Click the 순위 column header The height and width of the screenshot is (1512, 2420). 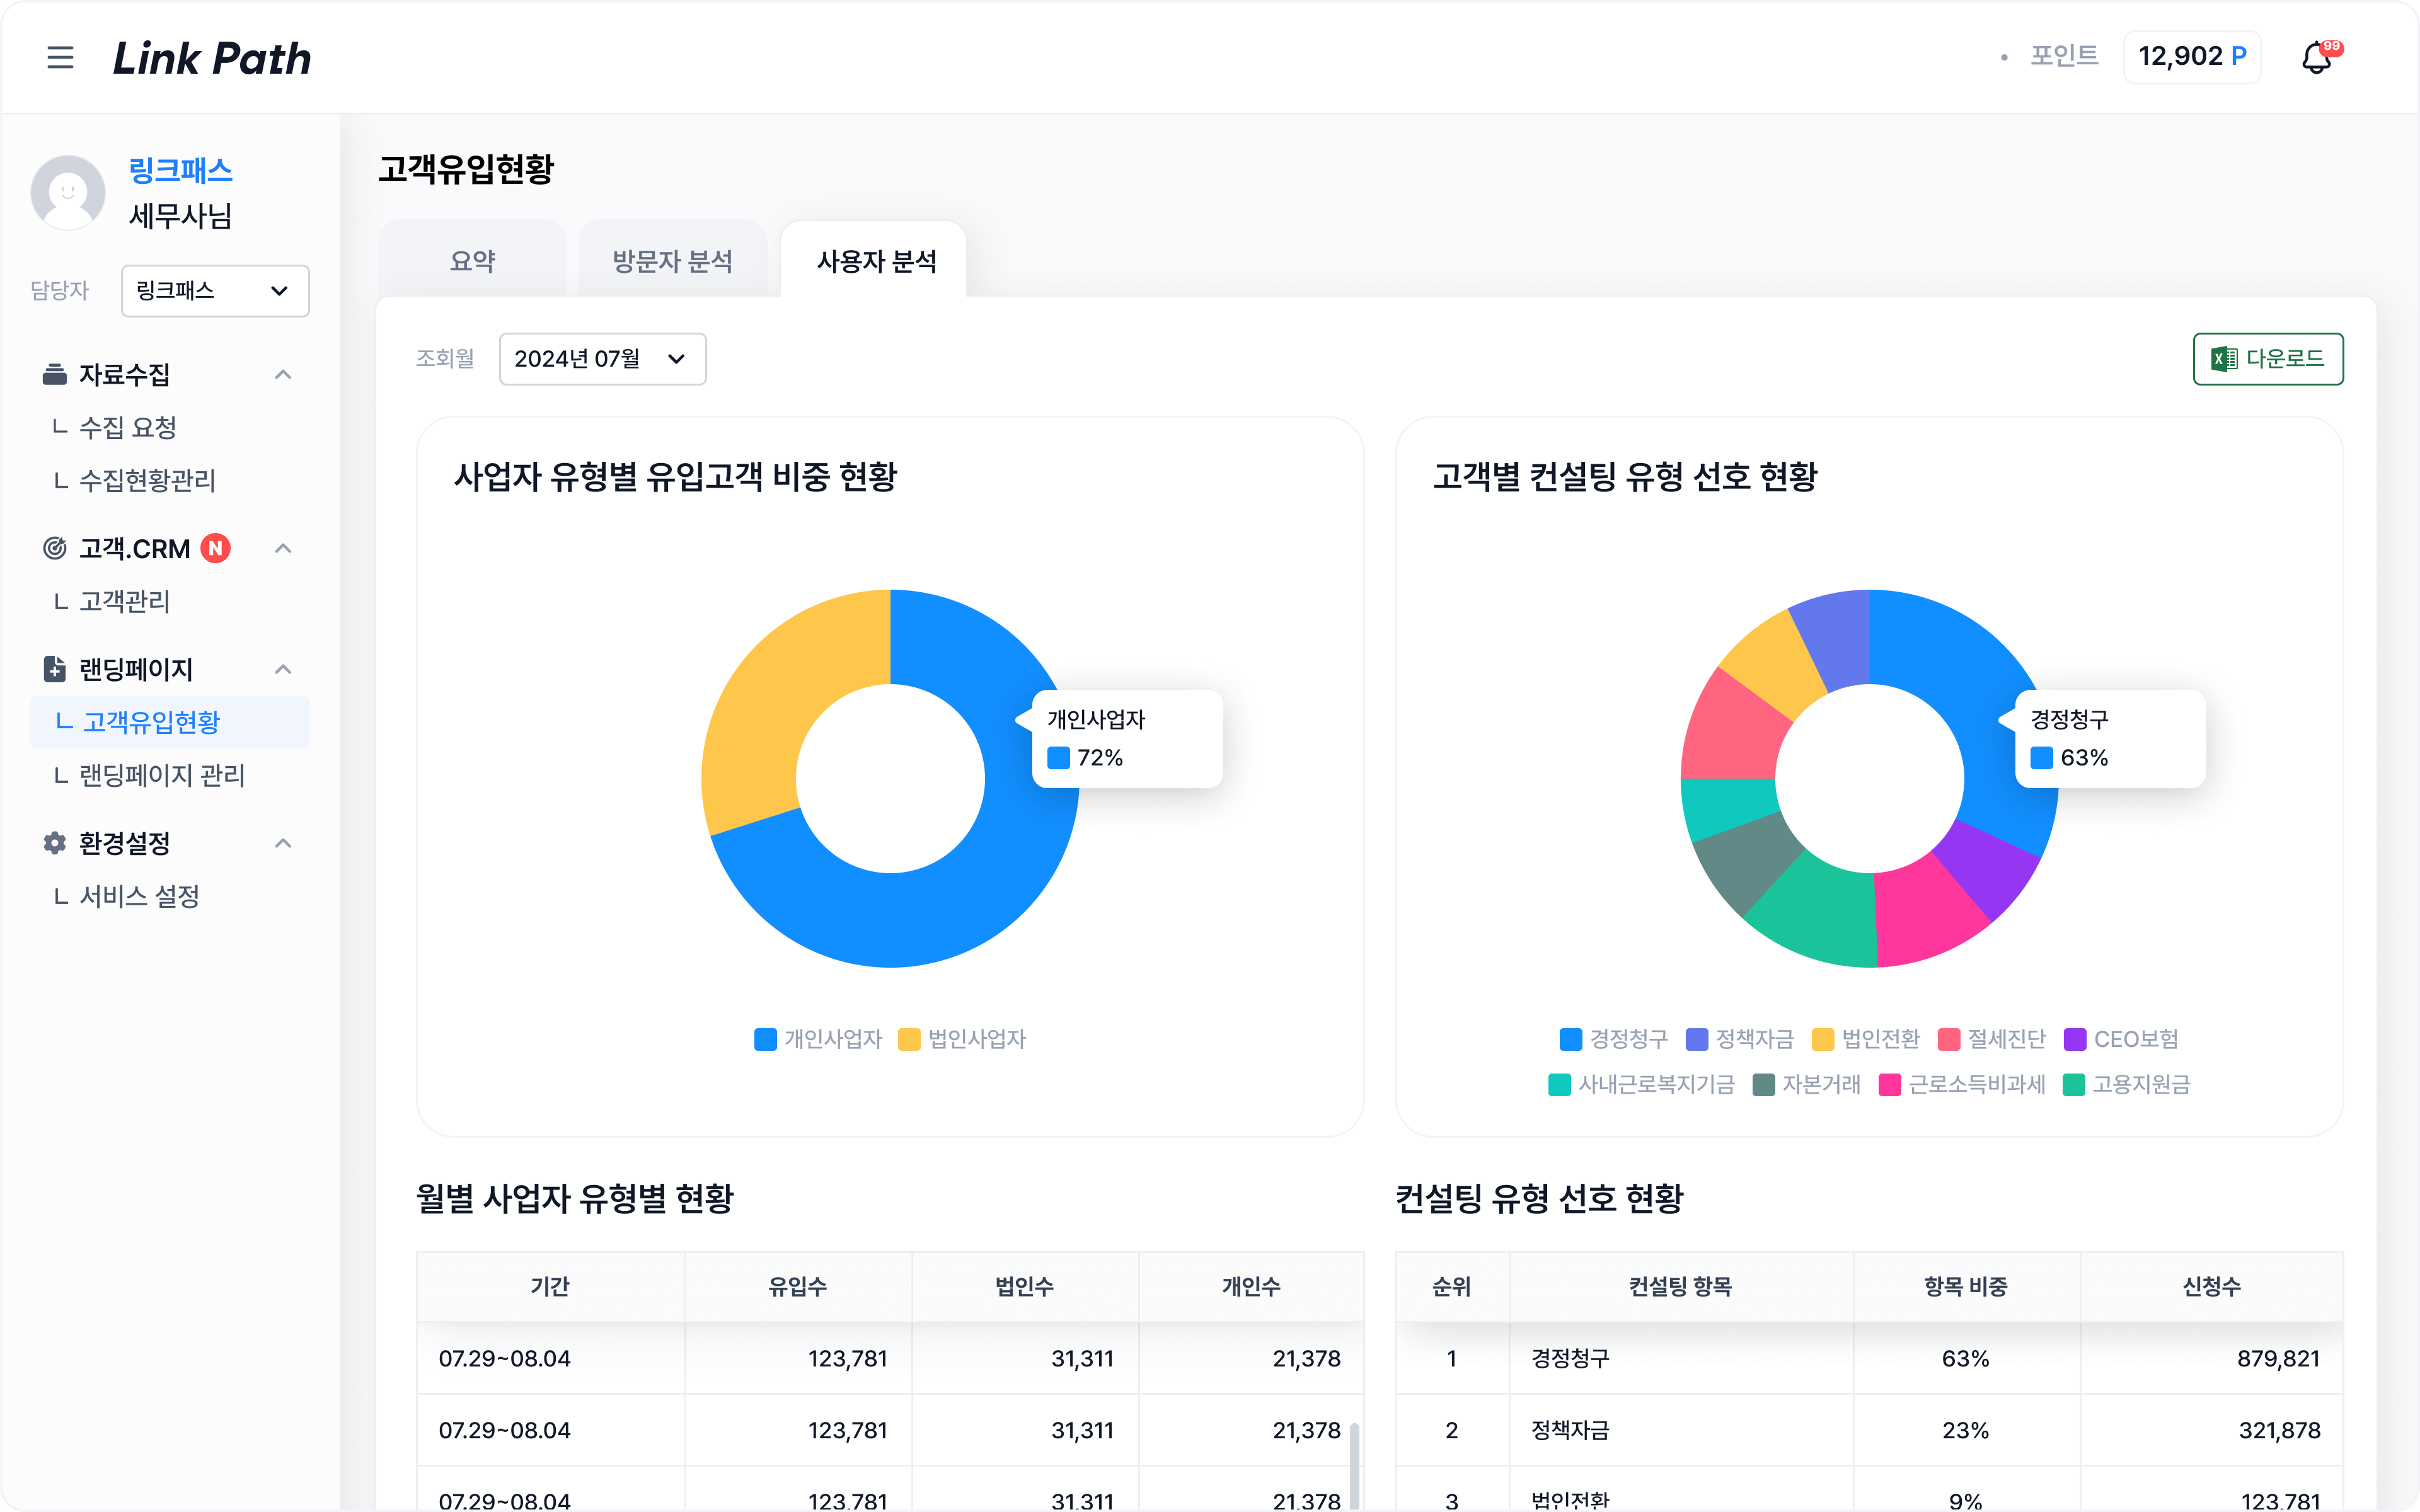(1452, 1287)
